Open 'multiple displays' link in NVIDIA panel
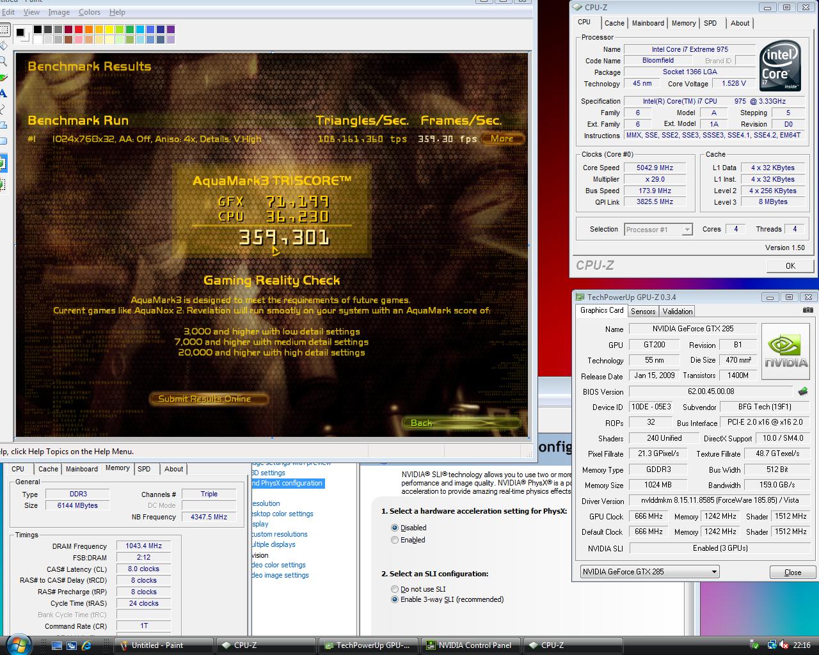Screen dimensions: 819x655 [x=274, y=544]
